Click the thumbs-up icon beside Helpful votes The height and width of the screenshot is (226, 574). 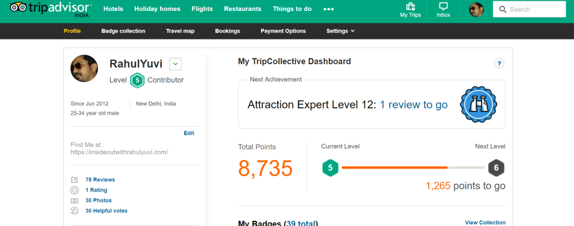74,211
